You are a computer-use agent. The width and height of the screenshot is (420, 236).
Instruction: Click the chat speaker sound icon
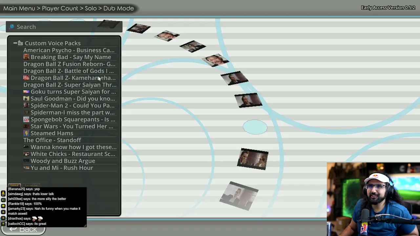pyautogui.click(x=3, y=200)
